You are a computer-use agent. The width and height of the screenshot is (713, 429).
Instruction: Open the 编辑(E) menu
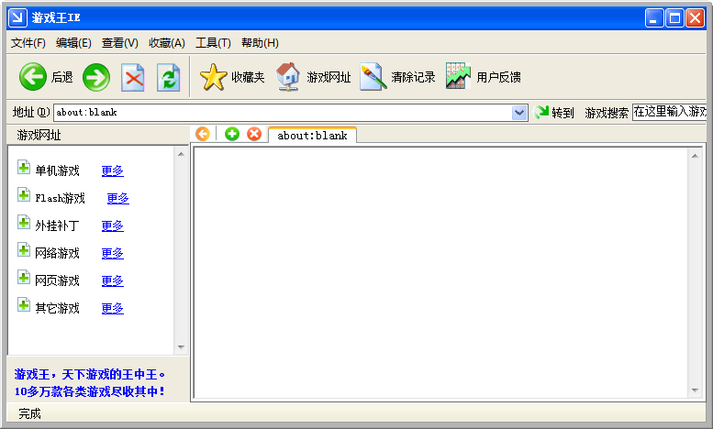(73, 43)
